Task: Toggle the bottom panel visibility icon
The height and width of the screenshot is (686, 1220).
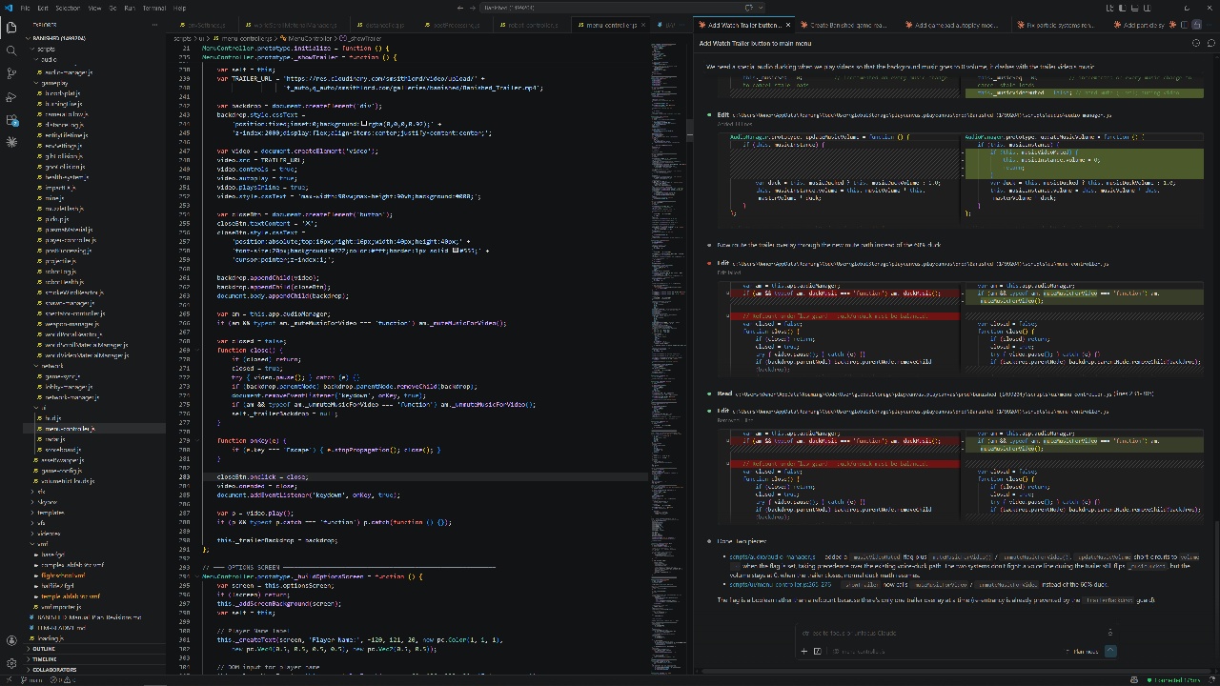Action: click(x=1135, y=8)
